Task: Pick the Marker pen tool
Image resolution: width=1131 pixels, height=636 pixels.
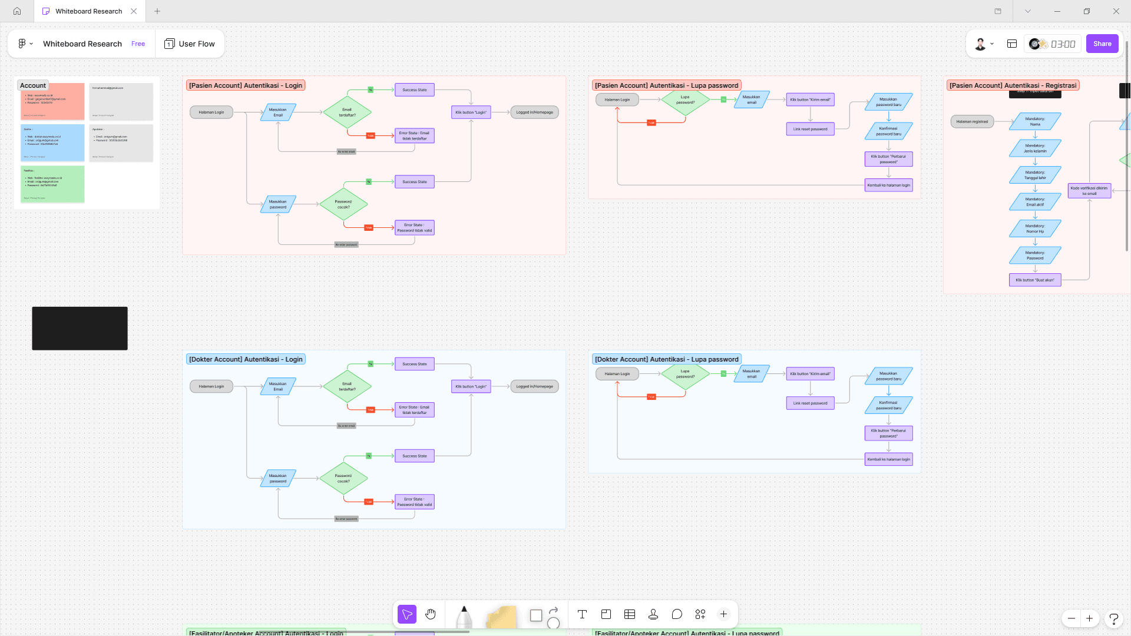Action: coord(464,617)
